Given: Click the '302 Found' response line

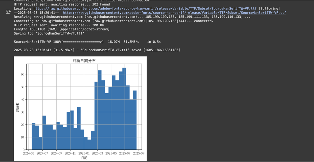Looking at the screenshot, I should coord(62,4).
